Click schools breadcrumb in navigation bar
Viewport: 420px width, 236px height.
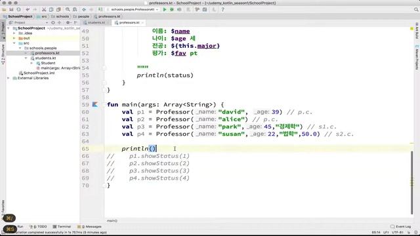point(60,16)
